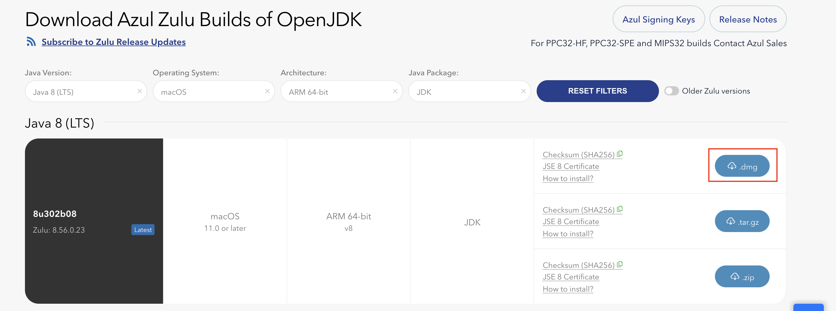This screenshot has width=836, height=311.
Task: Click the ARM 64-bit v8 cell
Action: 349,222
